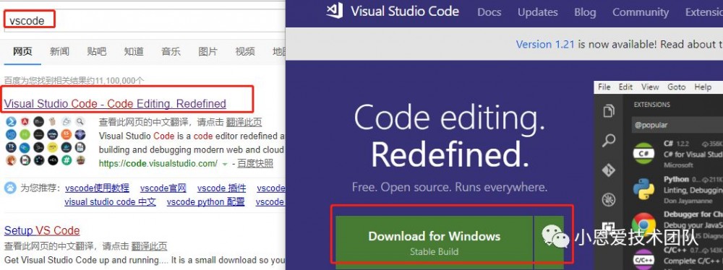The image size is (723, 270).
Task: Click the @popular extensions search field
Action: point(677,125)
